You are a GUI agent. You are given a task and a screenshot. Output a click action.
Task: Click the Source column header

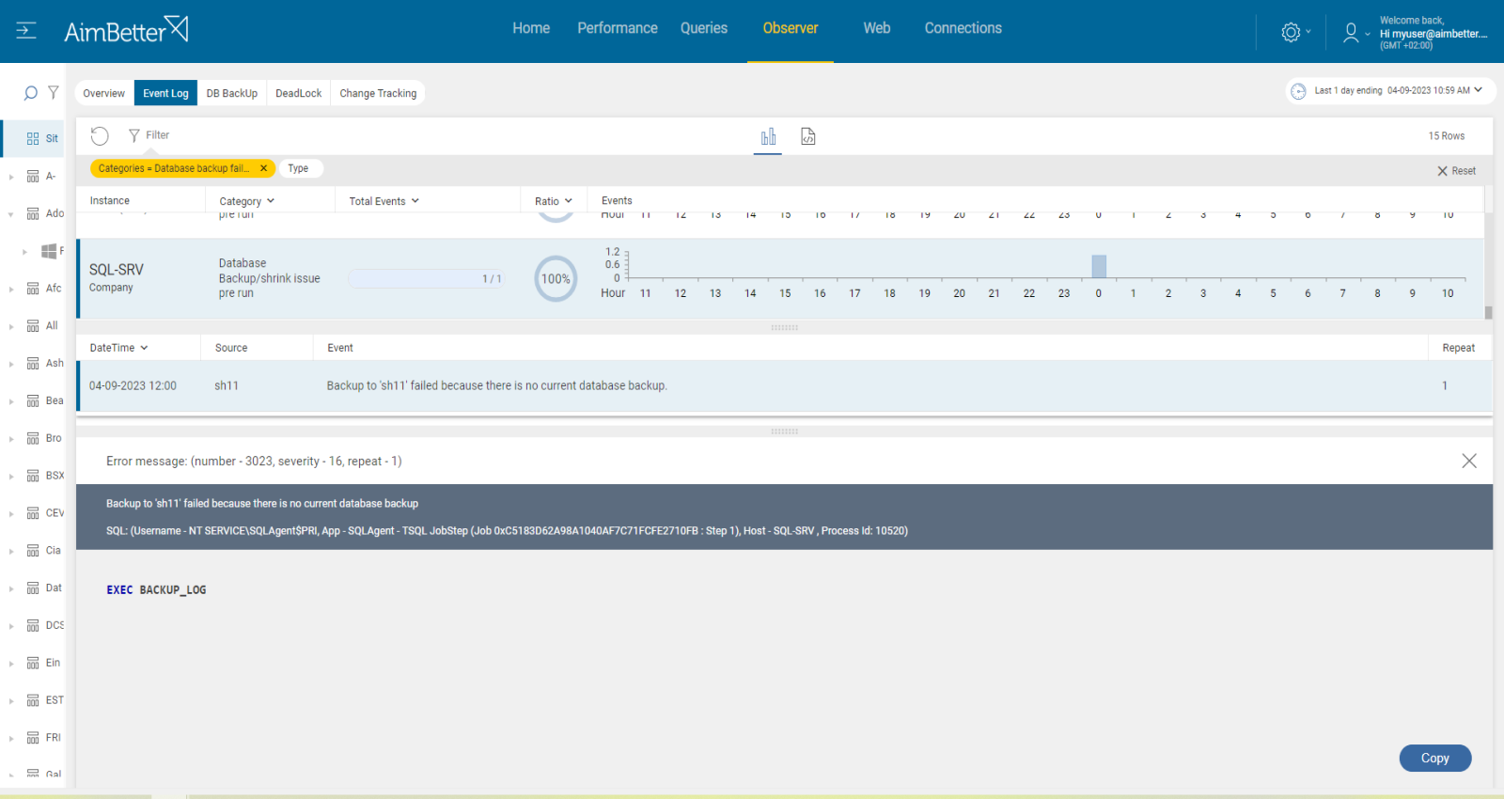pyautogui.click(x=231, y=348)
